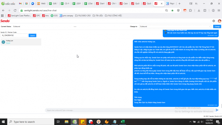Open the shield protection icon

tap(178, 10)
